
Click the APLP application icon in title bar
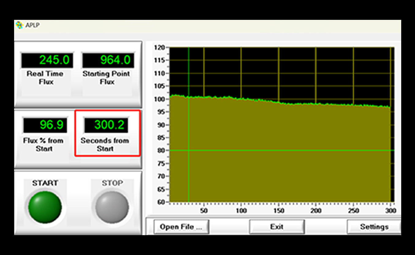(x=19, y=25)
